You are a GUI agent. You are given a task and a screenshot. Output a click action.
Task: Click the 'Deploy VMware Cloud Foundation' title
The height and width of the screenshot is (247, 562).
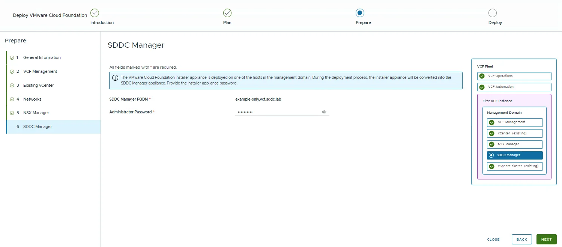(50, 15)
